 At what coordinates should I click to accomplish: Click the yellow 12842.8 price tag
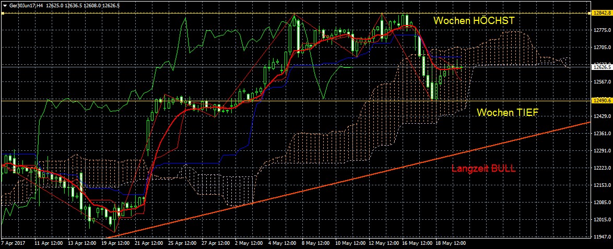click(602, 13)
